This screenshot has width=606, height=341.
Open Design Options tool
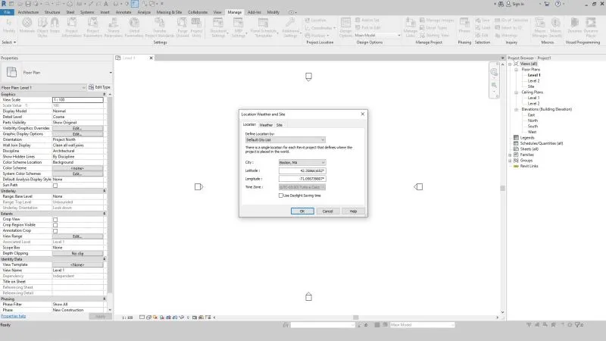click(x=345, y=27)
